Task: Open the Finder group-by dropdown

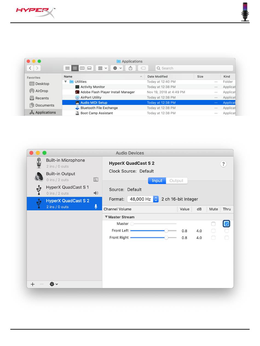Action: (x=103, y=68)
